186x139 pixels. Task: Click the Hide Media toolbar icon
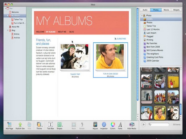132,124
